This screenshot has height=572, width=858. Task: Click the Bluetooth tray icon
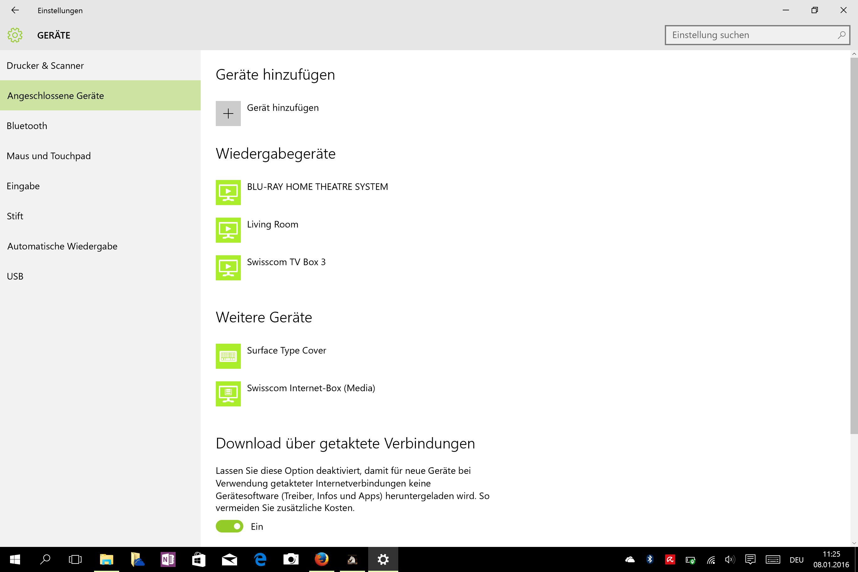650,559
